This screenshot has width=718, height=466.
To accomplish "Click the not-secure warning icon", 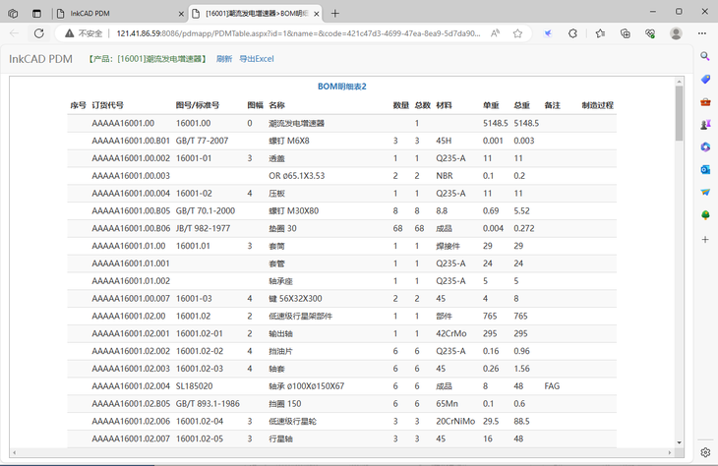I will pyautogui.click(x=69, y=33).
